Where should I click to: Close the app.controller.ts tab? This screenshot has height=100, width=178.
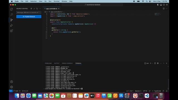59,9
